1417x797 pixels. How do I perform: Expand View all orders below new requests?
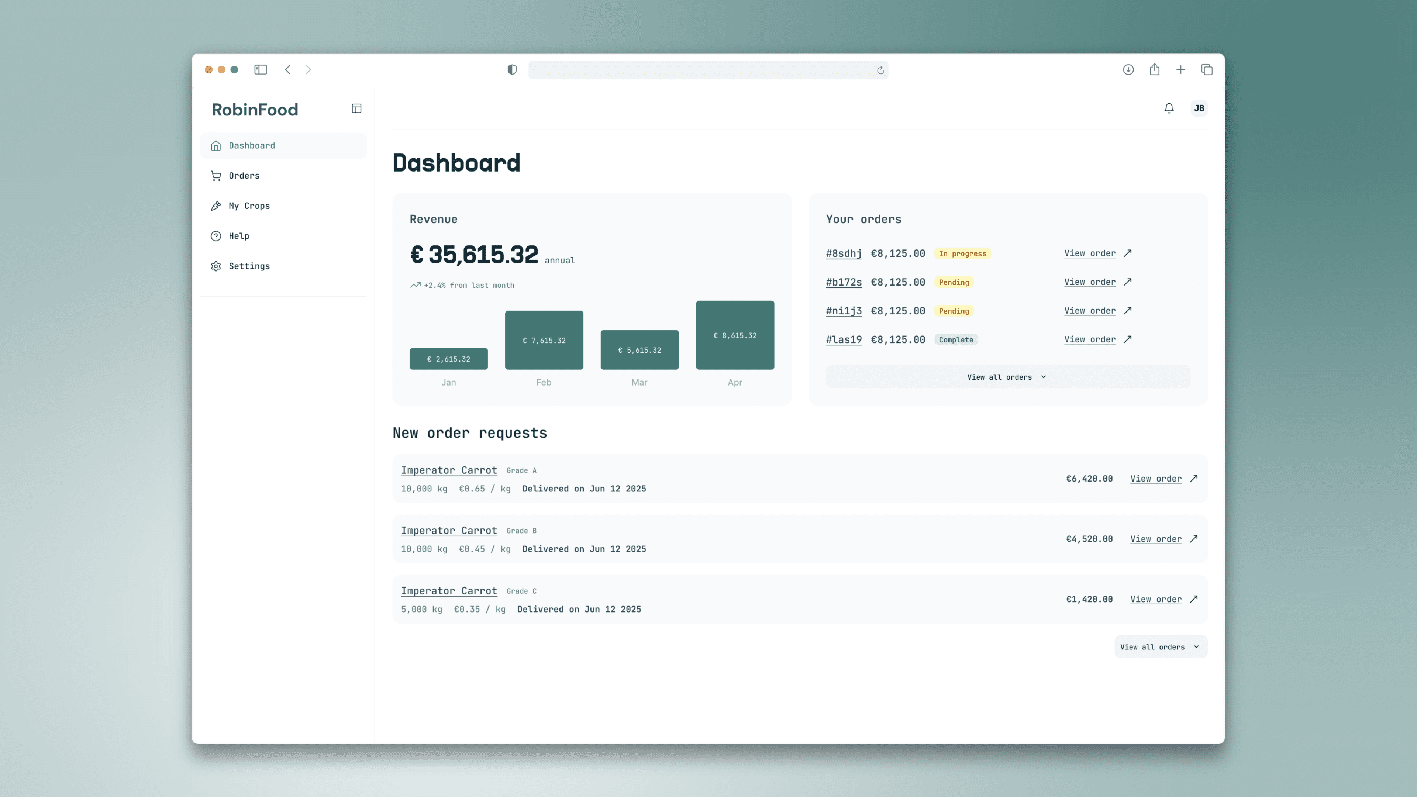(1161, 647)
